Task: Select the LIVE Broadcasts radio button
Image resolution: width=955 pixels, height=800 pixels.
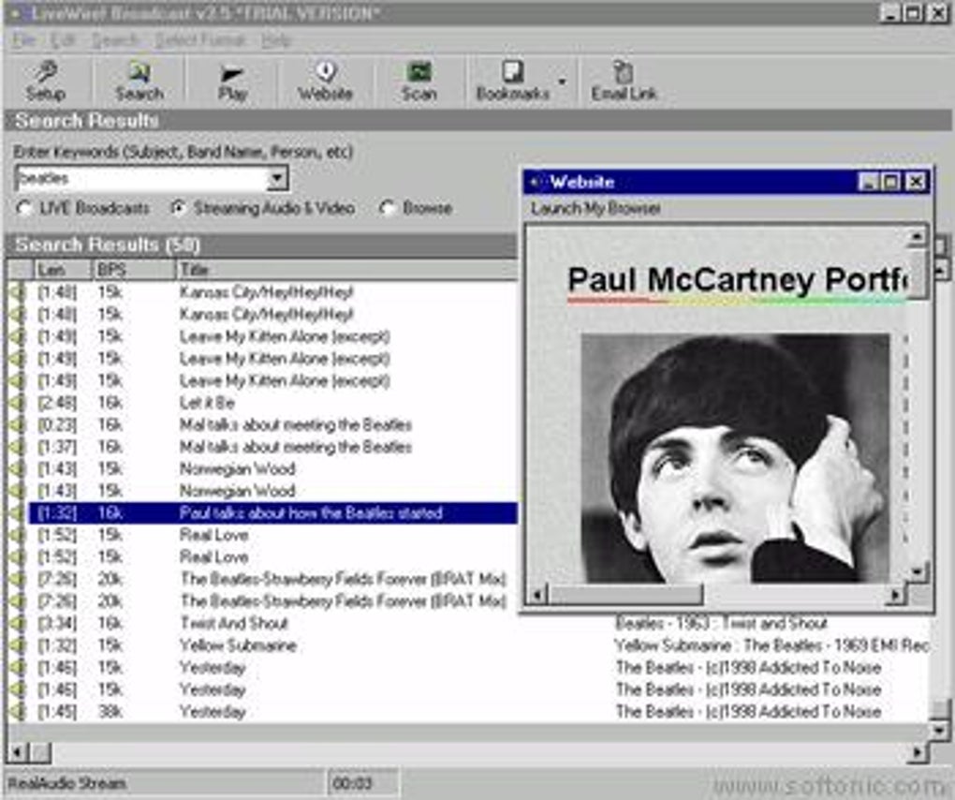Action: pyautogui.click(x=24, y=209)
